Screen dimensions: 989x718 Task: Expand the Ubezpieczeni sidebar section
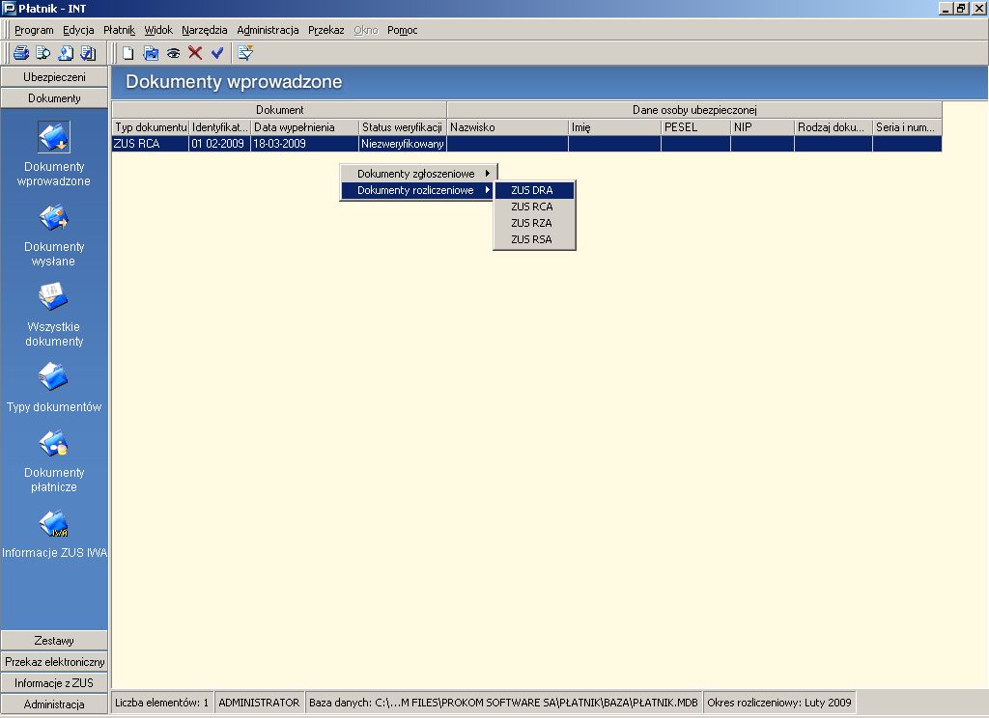click(x=54, y=77)
